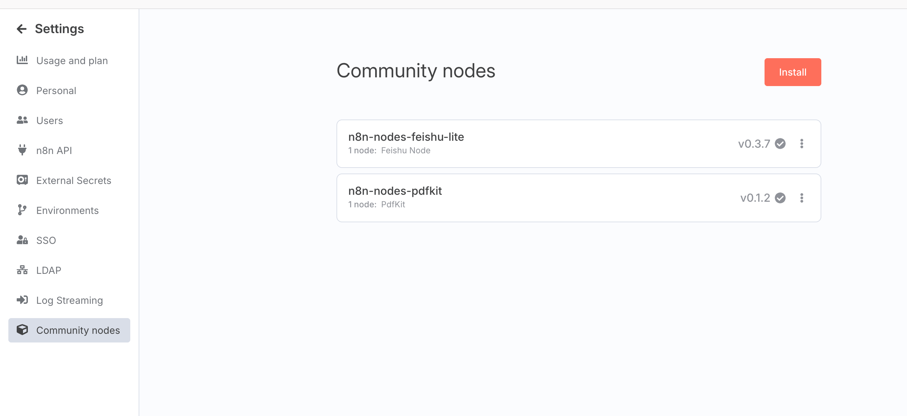
Task: Click the n8n API plug icon
Action: pos(22,150)
